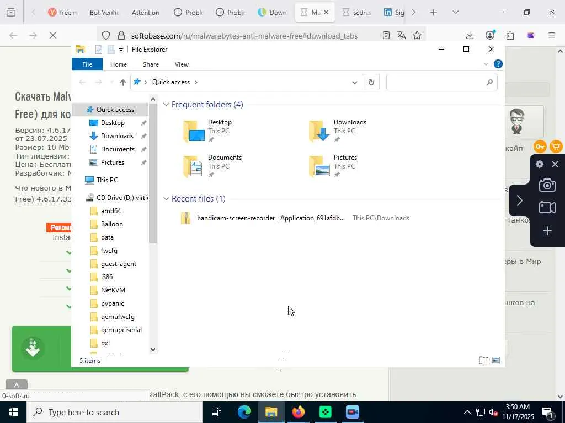Click the Type here to search box
This screenshot has width=565, height=423.
(115, 412)
